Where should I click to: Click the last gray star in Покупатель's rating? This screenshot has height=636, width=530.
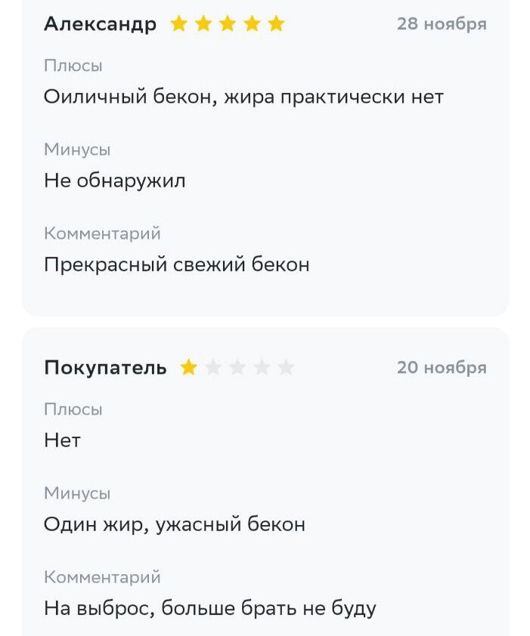[287, 368]
